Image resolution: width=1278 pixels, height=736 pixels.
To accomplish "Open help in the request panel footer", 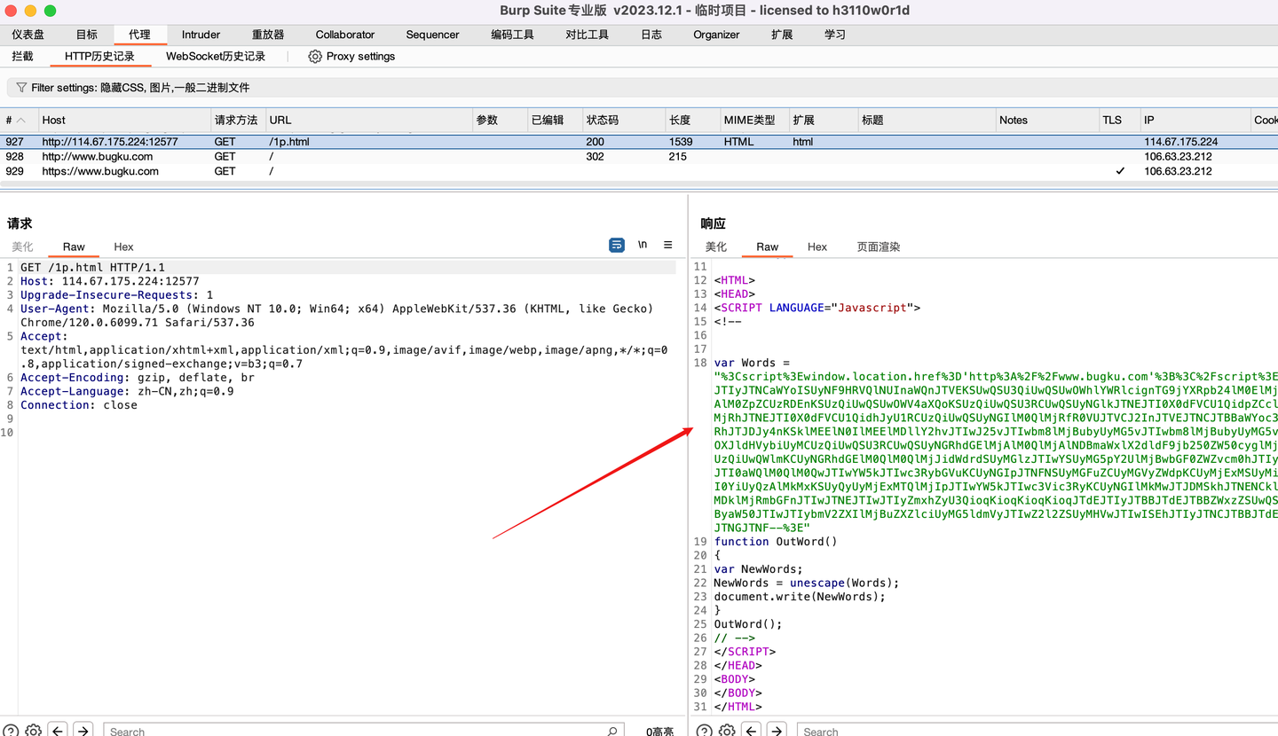I will point(11,731).
